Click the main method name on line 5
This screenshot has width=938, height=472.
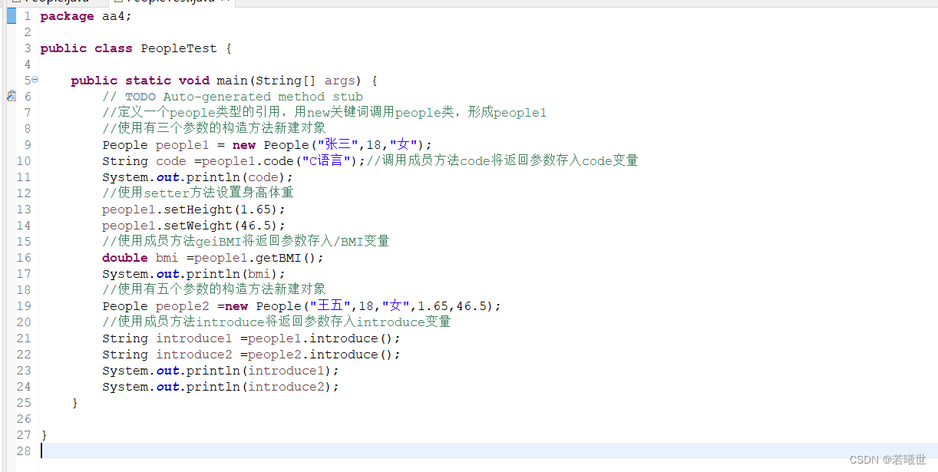coord(231,80)
